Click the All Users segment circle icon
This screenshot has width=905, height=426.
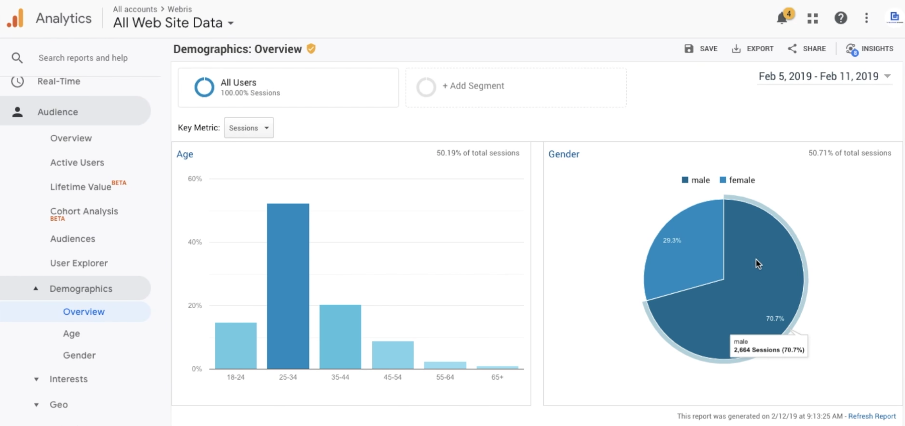coord(204,87)
